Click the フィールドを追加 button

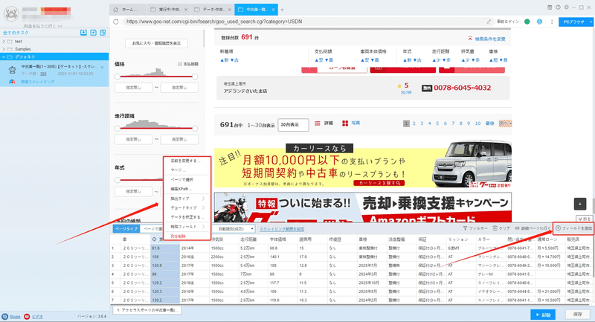click(573, 228)
